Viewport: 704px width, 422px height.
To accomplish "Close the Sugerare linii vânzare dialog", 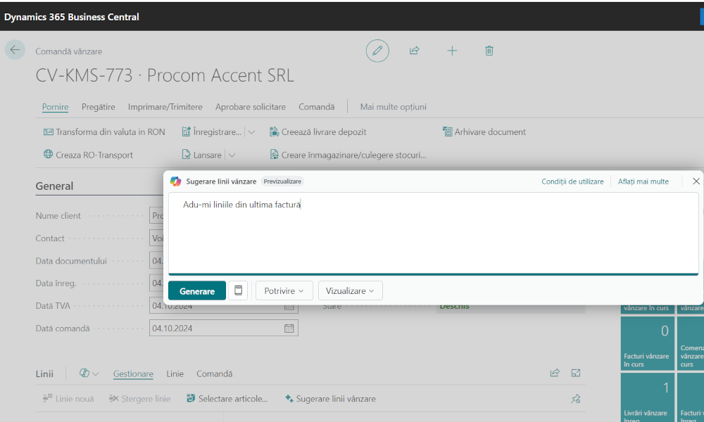I will [x=696, y=181].
